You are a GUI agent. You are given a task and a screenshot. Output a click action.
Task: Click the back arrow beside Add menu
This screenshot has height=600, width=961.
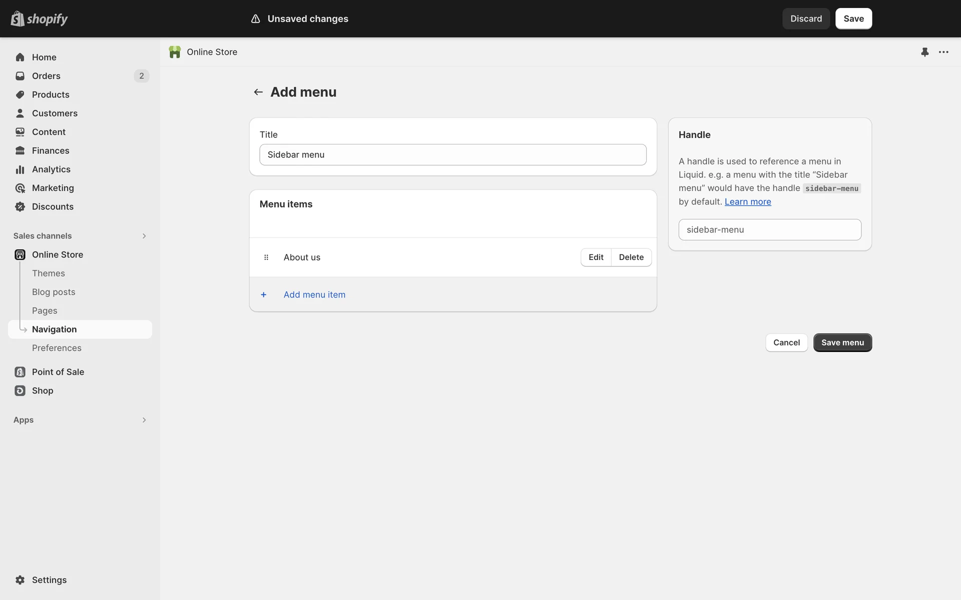(258, 92)
